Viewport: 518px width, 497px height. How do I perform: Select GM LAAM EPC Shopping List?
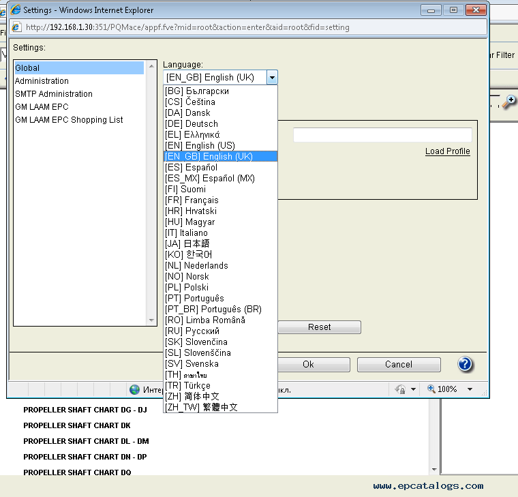[x=69, y=120]
